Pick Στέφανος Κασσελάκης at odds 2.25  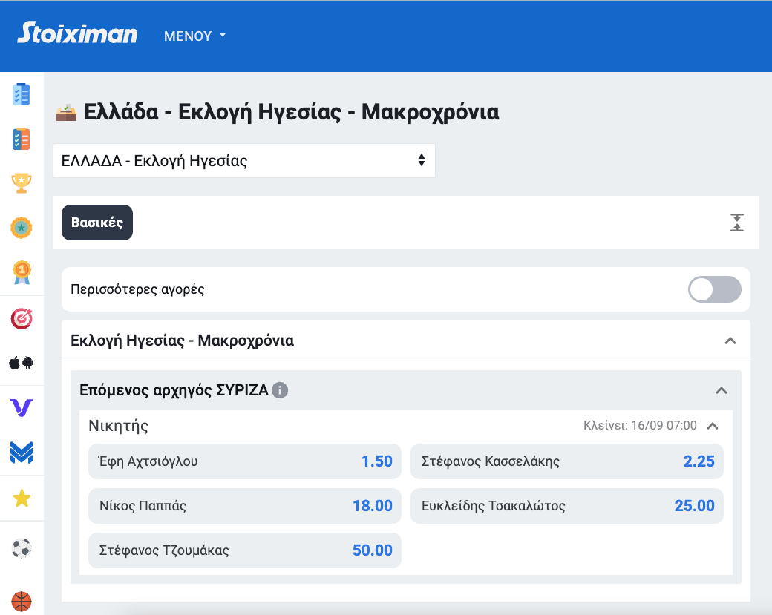[566, 461]
